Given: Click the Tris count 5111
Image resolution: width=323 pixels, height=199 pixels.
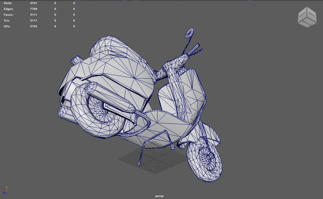Looking at the screenshot, I should (x=34, y=20).
